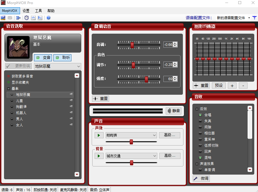Click signal bars icon next to 机器人
The height and width of the screenshot is (192, 258).
[x=71, y=112]
